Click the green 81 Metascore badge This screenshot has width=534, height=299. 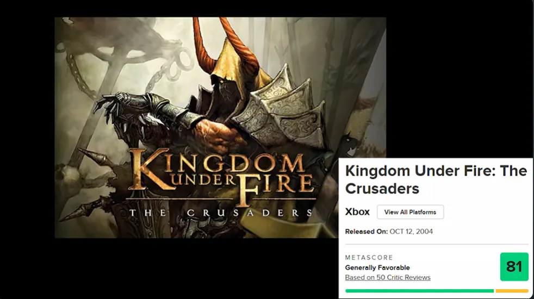tap(514, 266)
